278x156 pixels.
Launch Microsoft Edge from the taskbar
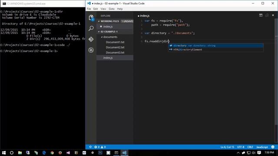[44, 153]
